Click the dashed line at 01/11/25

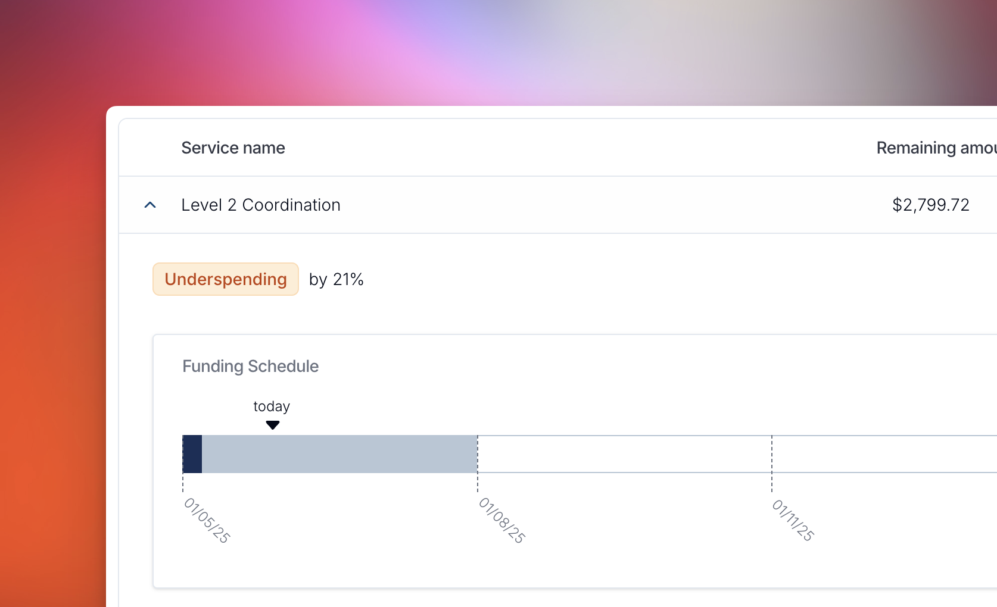pyautogui.click(x=772, y=482)
